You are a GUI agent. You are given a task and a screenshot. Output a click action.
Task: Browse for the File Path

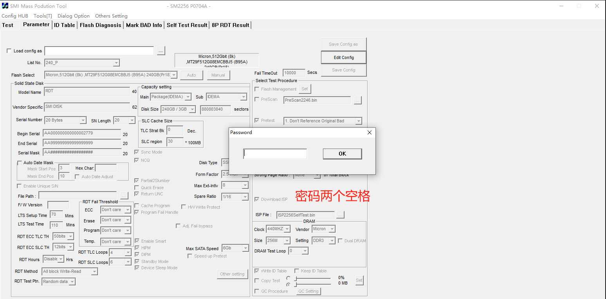click(x=124, y=195)
